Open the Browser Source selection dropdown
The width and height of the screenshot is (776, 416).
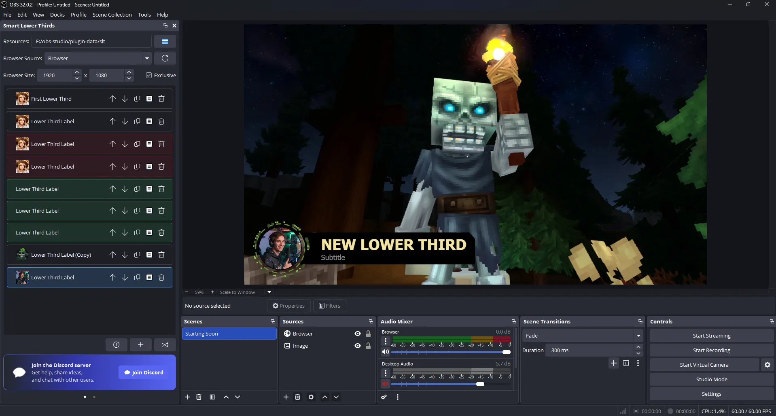tap(146, 58)
